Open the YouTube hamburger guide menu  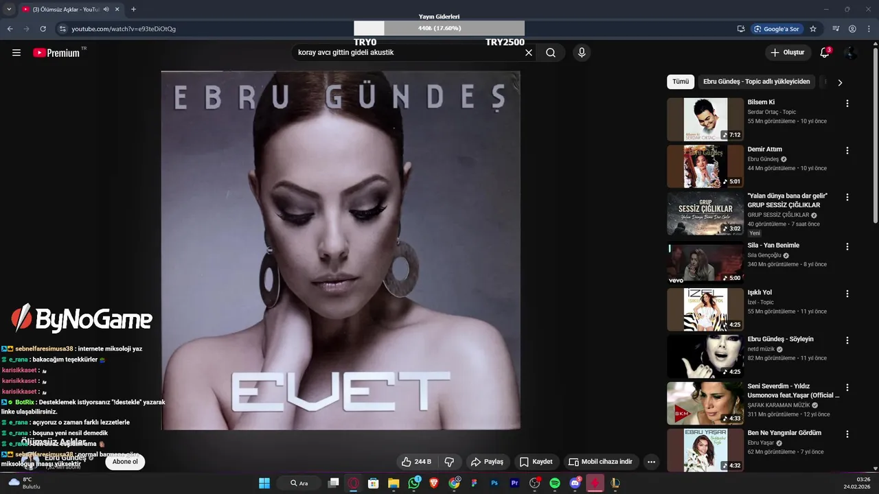coord(16,53)
